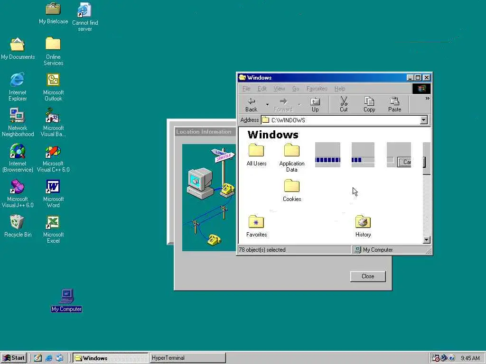Viewport: 486px width, 364px height.
Task: Click the Up one level toolbar button
Action: point(315,105)
